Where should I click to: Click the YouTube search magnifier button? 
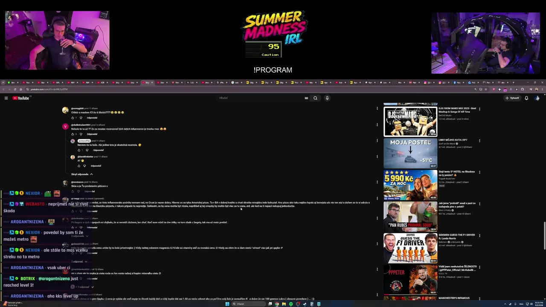pyautogui.click(x=315, y=98)
